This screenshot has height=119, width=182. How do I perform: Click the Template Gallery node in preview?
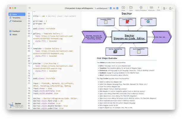click(106, 22)
